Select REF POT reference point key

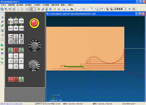pyautogui.click(x=21, y=36)
